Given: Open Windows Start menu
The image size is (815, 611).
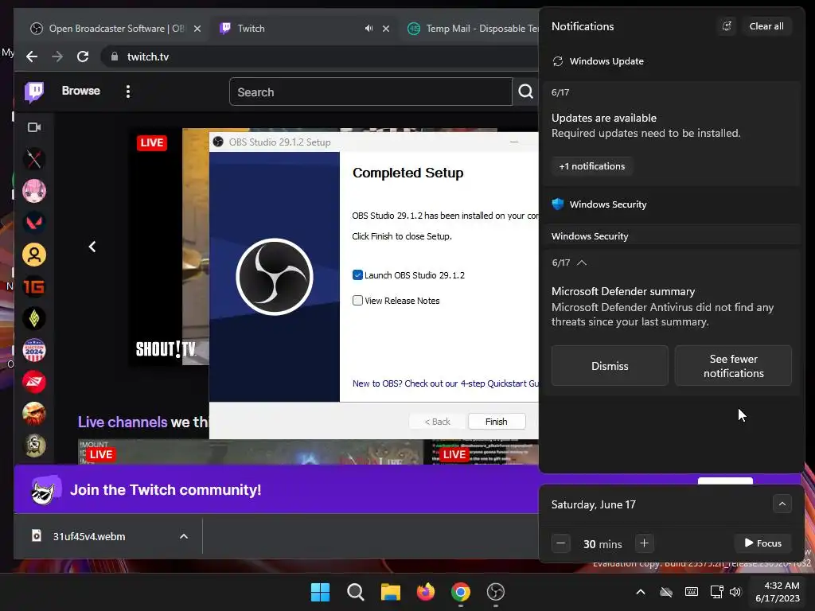Looking at the screenshot, I should pos(320,592).
